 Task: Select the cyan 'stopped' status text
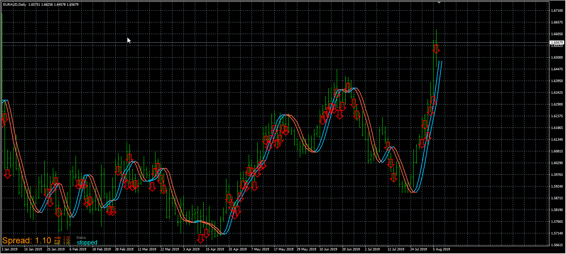pyautogui.click(x=87, y=242)
